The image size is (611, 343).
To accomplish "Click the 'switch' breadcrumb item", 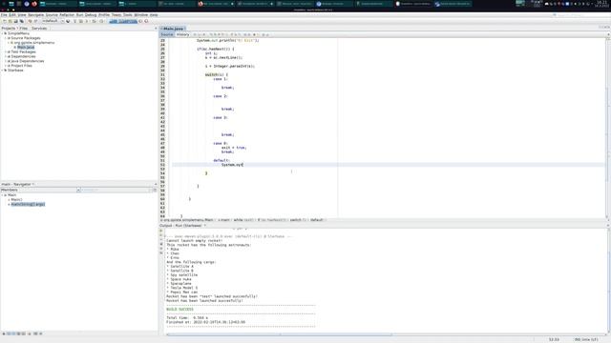I will [298, 220].
